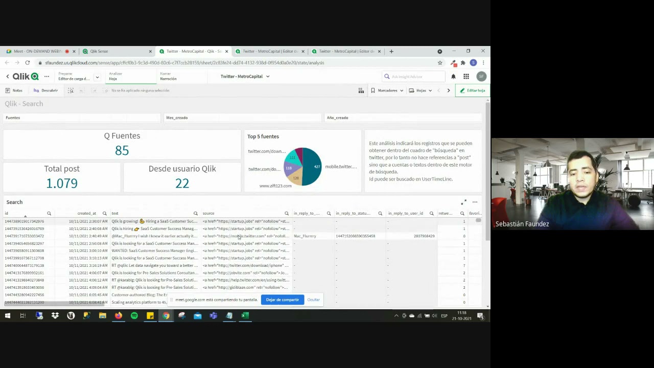Viewport: 654px width, 368px height.
Task: Expand the Search table to full screen
Action: coord(463,202)
